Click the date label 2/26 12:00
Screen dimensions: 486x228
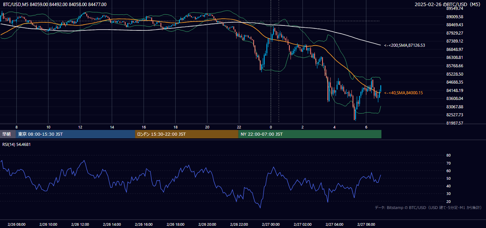[80, 225]
